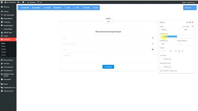Edit the Label field containing Heading
The image size is (198, 111).
tap(171, 30)
